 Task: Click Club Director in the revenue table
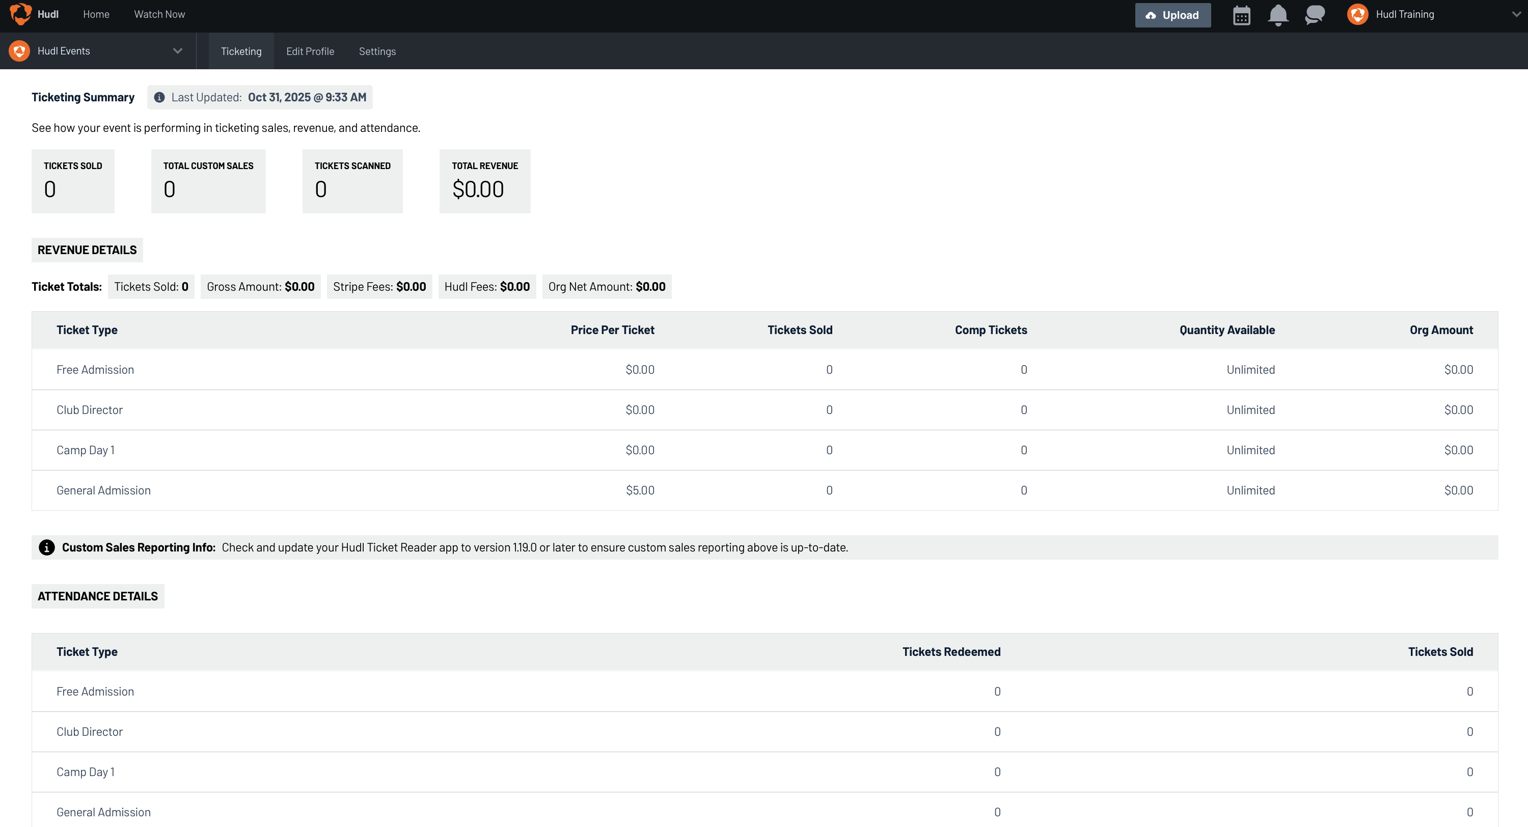point(90,410)
